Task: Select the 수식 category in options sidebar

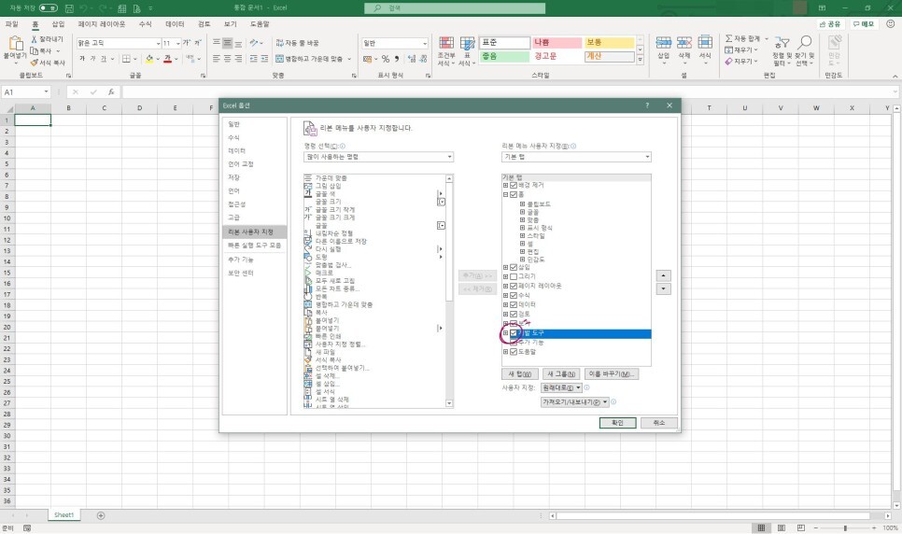Action: tap(254, 137)
